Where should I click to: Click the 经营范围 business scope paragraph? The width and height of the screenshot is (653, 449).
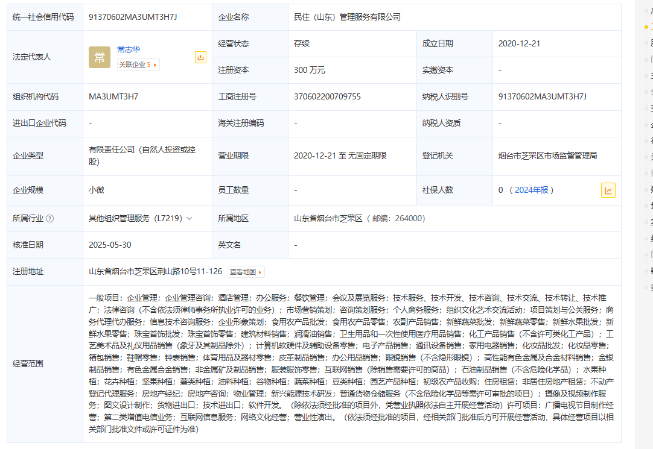(x=351, y=363)
